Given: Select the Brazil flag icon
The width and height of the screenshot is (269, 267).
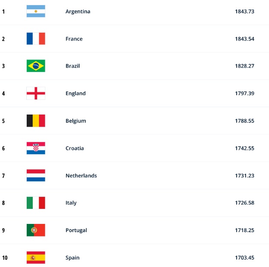Looking at the screenshot, I should click(x=36, y=66).
